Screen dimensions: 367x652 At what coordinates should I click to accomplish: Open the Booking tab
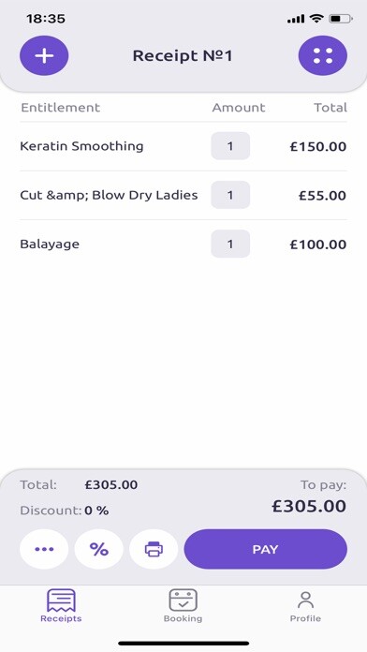coord(183,605)
